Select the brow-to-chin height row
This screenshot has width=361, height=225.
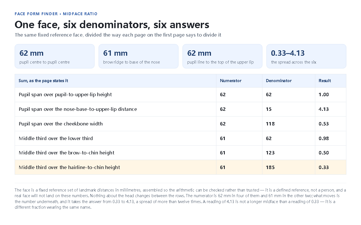click(x=180, y=153)
